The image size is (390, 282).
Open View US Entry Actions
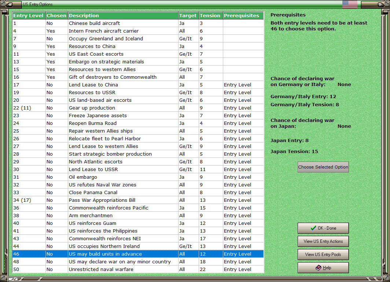(x=323, y=241)
